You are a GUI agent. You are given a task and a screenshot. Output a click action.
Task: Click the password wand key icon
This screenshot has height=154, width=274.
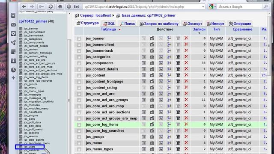(x=41, y=7)
